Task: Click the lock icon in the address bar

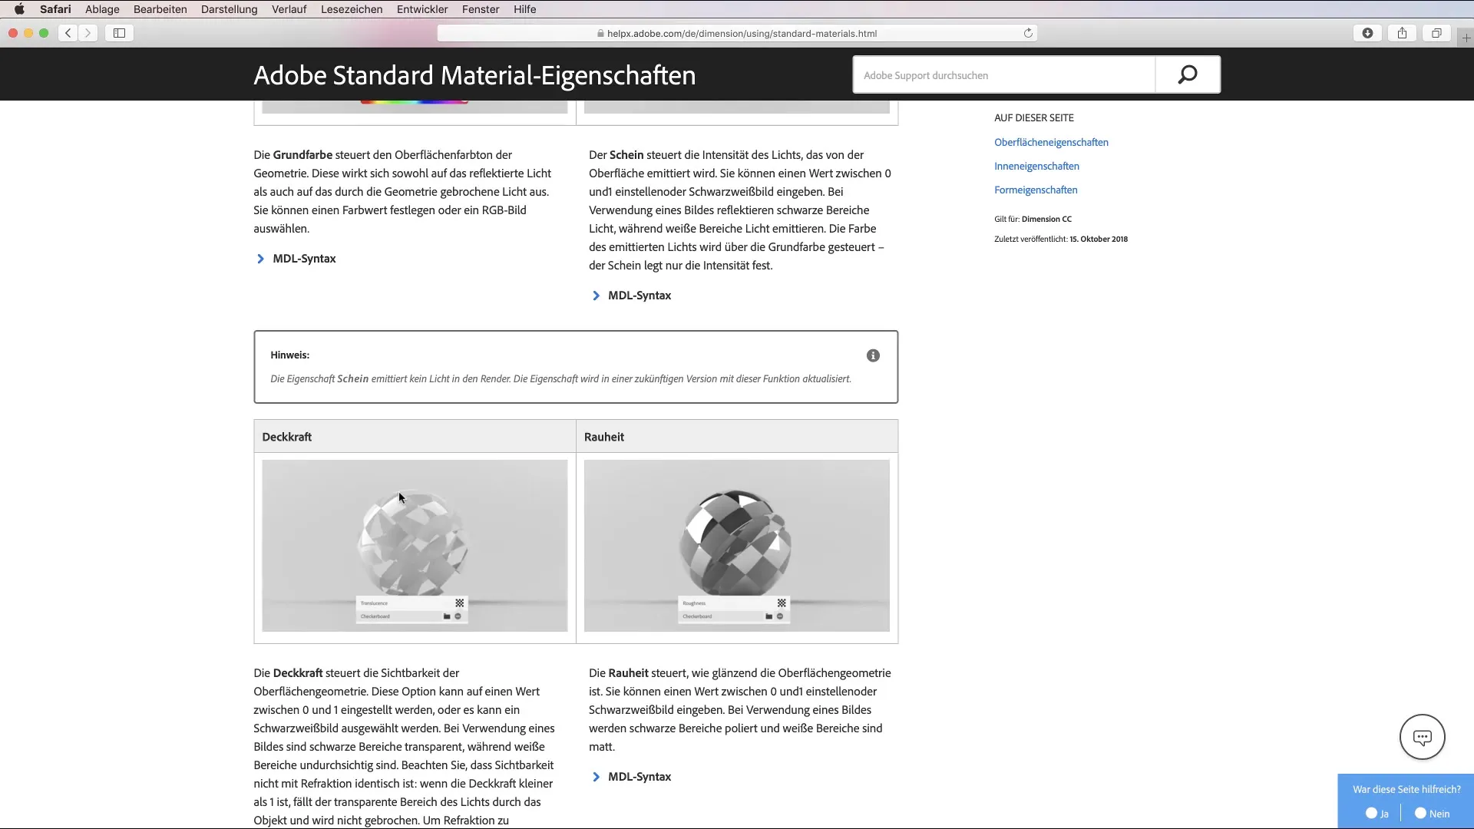Action: tap(600, 34)
